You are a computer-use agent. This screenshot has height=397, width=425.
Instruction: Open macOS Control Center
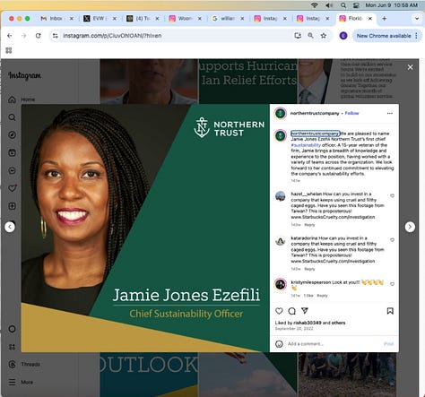pos(356,5)
